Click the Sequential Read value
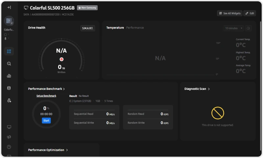Screen dimensions: 263x158 point(110,114)
